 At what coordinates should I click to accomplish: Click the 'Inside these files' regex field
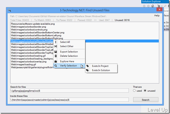pyautogui.click(x=69, y=100)
